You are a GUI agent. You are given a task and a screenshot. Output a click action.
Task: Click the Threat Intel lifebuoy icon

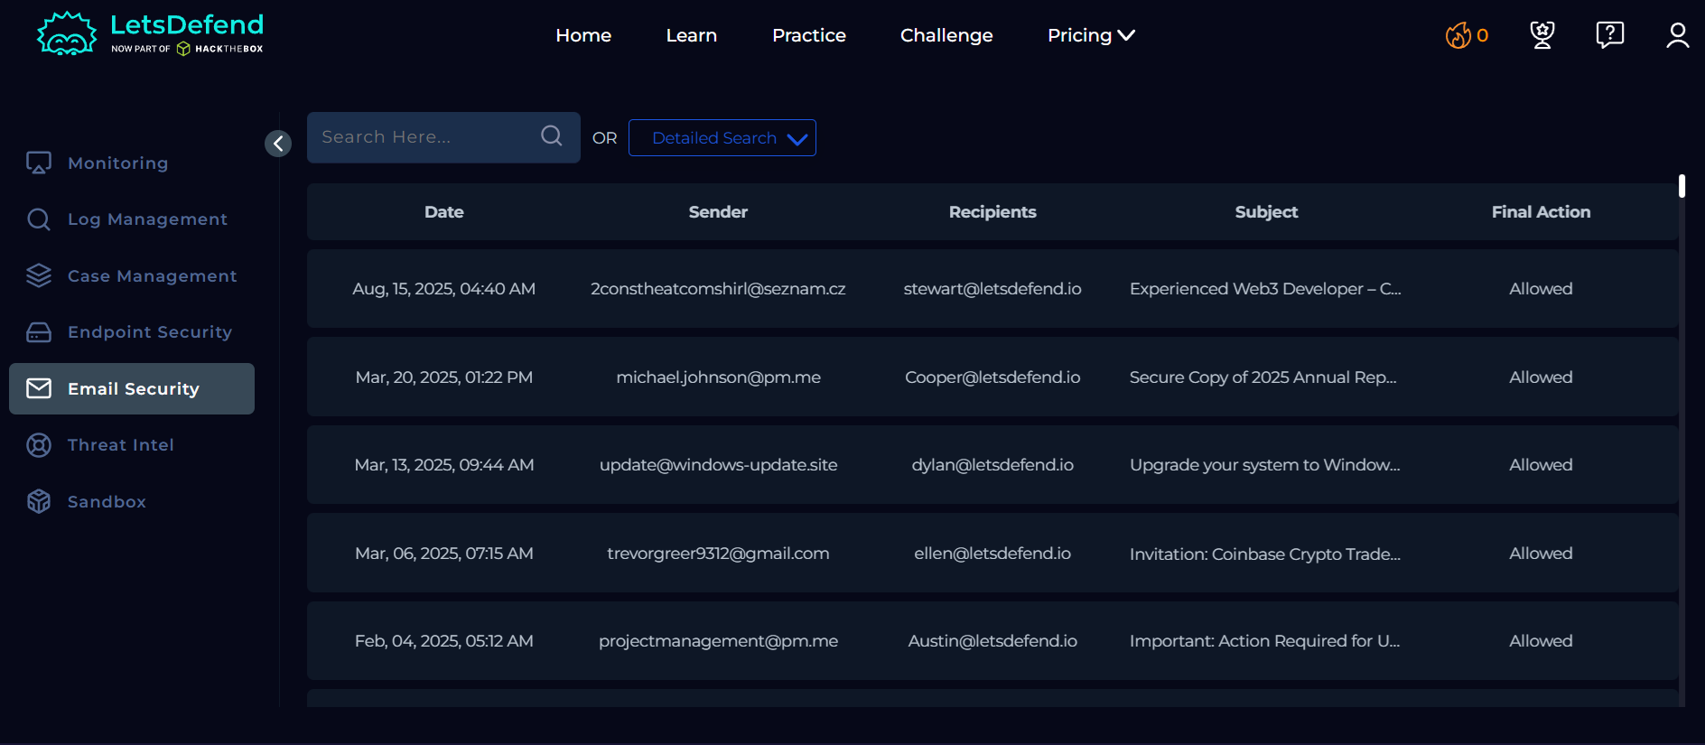[39, 445]
